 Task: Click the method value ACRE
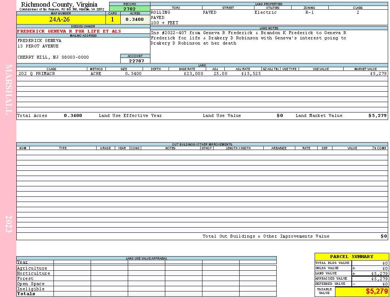(x=97, y=74)
